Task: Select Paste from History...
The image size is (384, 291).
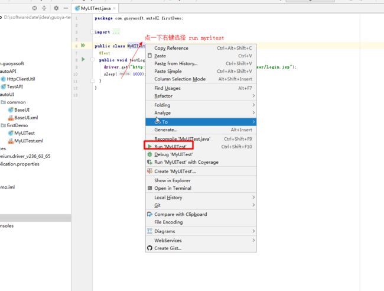Action: (201, 63)
